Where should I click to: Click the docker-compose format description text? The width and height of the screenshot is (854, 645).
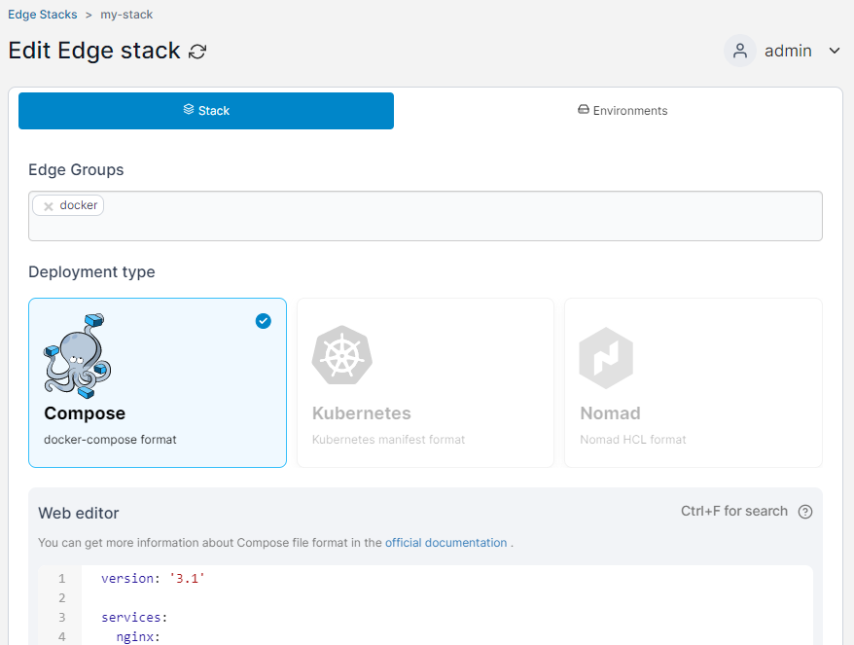[110, 440]
